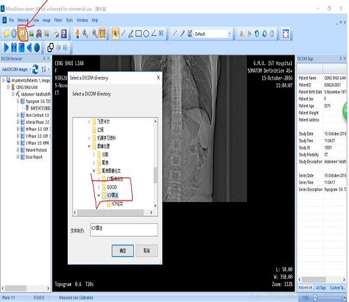349x302 pixels.
Task: Choose the angle measurement tool
Action: tap(154, 34)
